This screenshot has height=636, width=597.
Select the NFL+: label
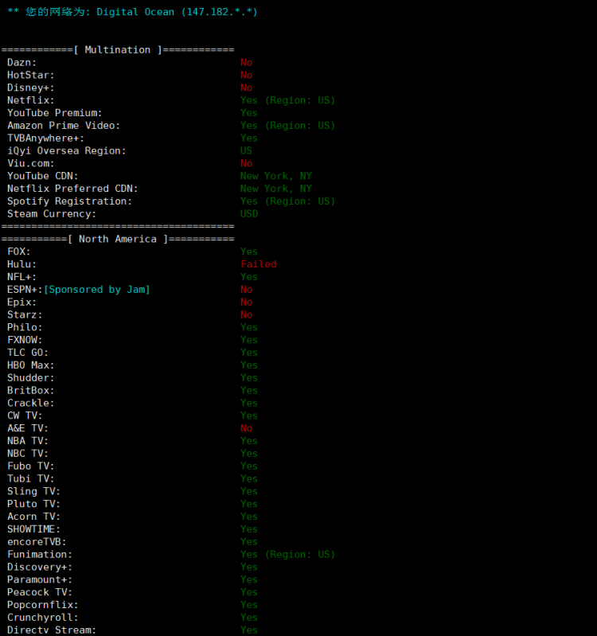(x=22, y=277)
